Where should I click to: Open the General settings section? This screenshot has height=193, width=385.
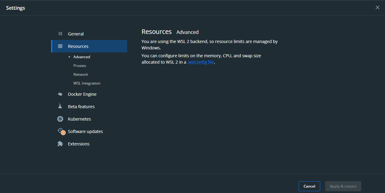click(x=76, y=34)
